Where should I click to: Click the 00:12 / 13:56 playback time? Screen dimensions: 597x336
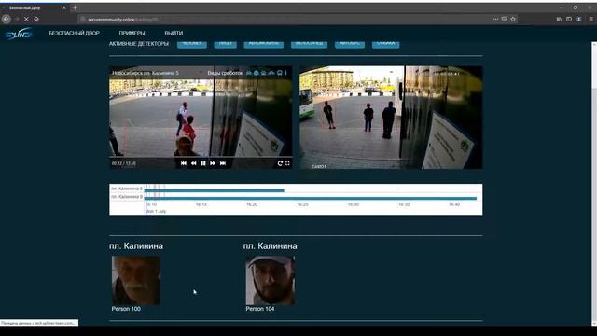(124, 163)
